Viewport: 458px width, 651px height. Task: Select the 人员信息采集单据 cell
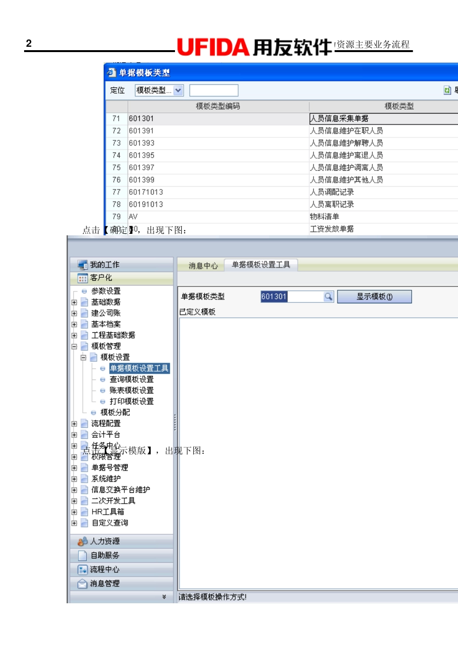click(x=383, y=119)
